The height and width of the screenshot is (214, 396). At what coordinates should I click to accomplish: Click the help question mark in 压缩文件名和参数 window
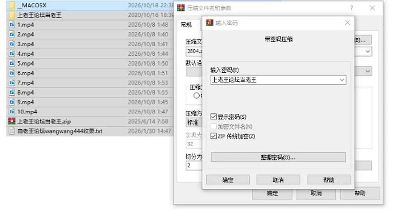click(x=351, y=8)
